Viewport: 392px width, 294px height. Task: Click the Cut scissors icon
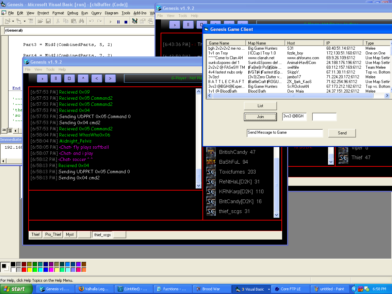(x=58, y=21)
